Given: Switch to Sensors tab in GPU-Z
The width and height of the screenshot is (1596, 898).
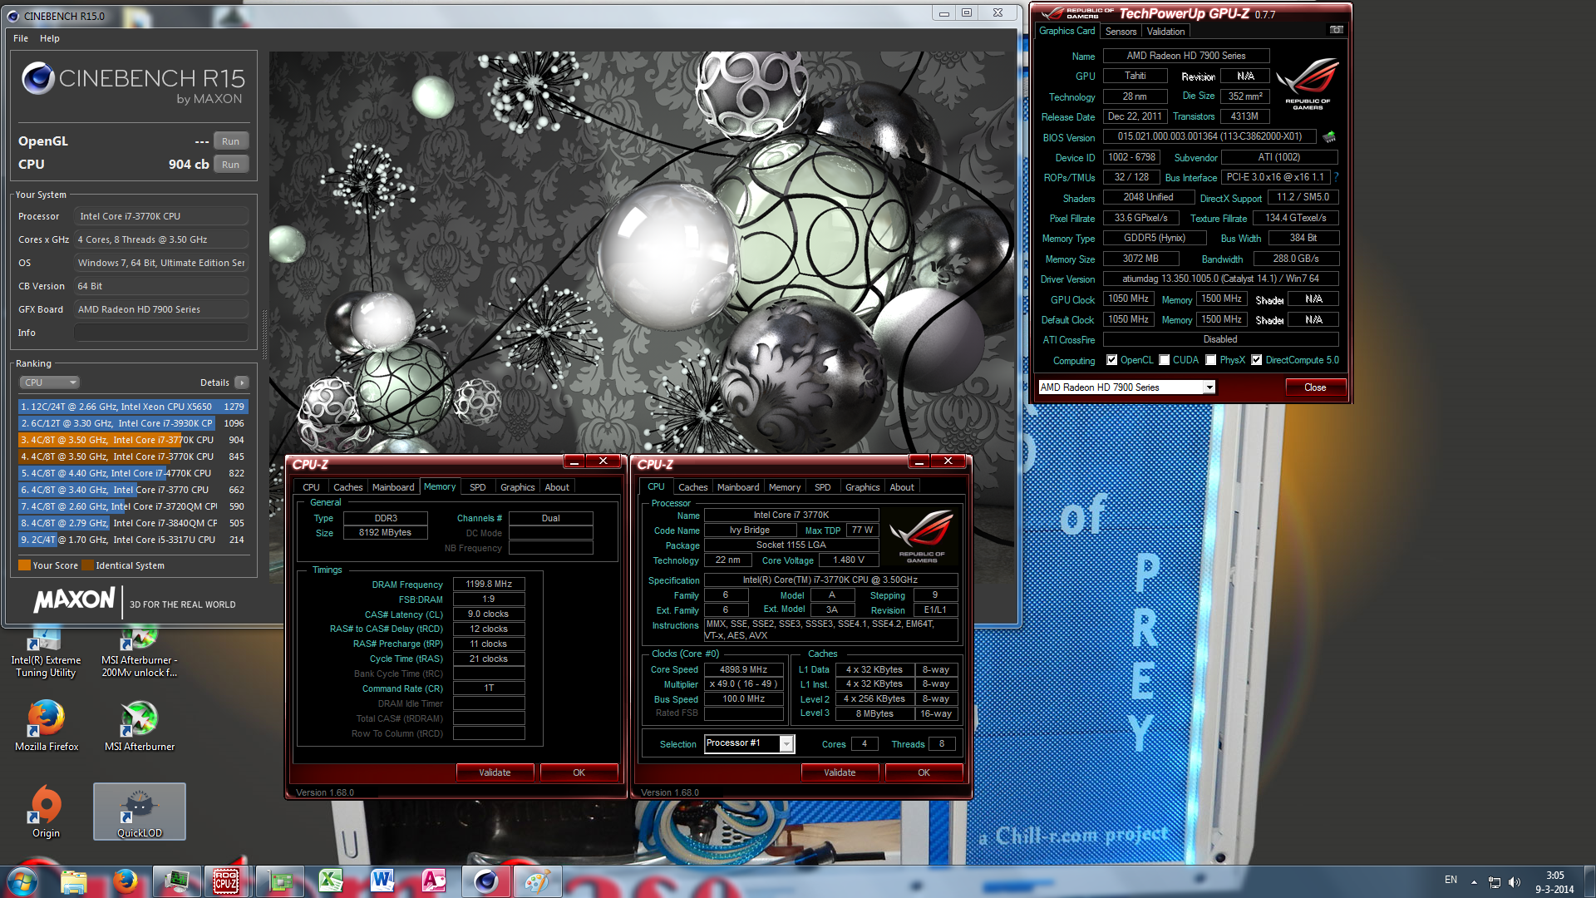Looking at the screenshot, I should click(x=1121, y=32).
